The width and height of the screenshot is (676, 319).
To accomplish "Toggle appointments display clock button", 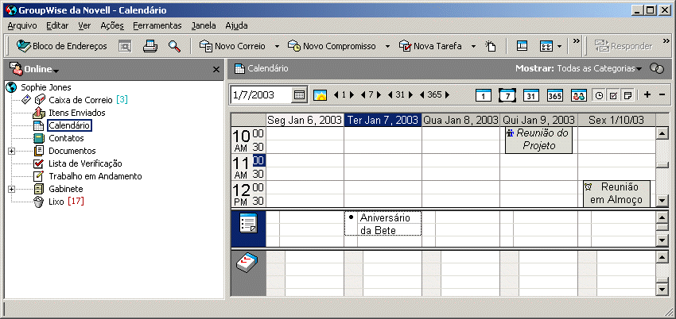I will coord(599,95).
